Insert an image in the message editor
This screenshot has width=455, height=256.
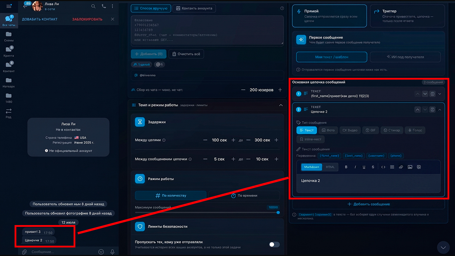click(410, 167)
